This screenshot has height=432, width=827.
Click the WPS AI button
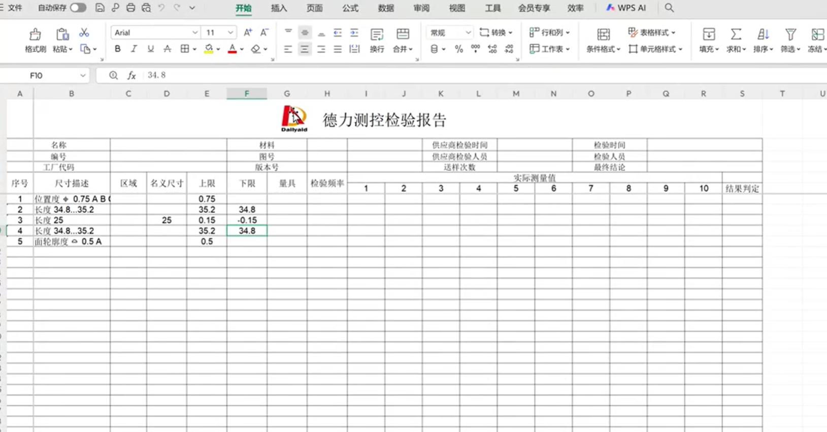pyautogui.click(x=626, y=8)
